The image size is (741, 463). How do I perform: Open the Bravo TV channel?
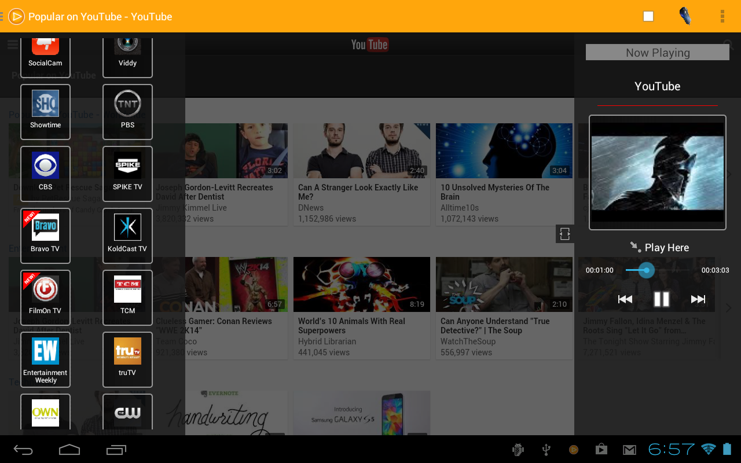tap(45, 236)
